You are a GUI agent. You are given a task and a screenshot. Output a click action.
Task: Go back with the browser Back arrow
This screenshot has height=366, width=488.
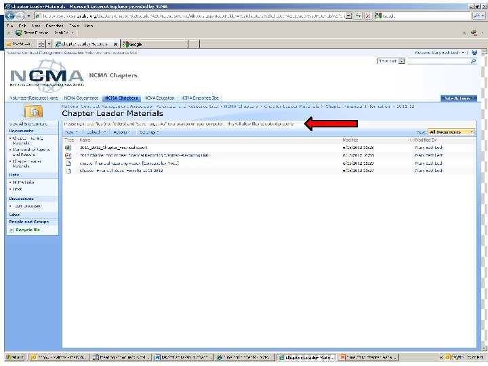point(9,15)
